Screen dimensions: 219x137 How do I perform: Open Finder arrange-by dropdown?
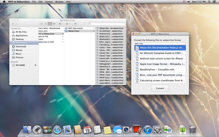68,24
